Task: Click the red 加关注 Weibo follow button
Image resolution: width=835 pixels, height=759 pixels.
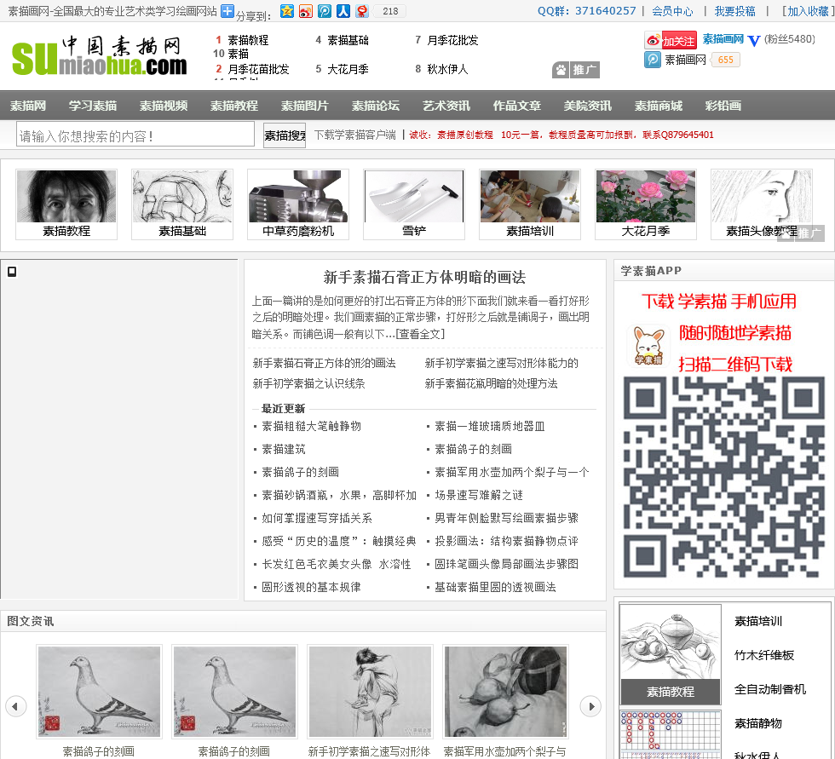Action: click(x=671, y=40)
